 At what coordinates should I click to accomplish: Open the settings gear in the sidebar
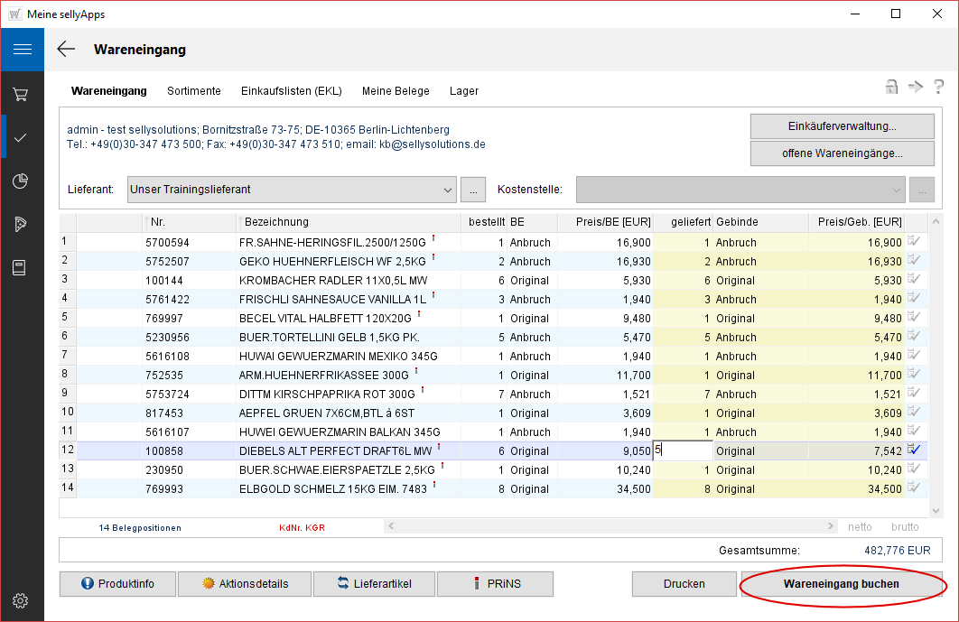coord(22,600)
